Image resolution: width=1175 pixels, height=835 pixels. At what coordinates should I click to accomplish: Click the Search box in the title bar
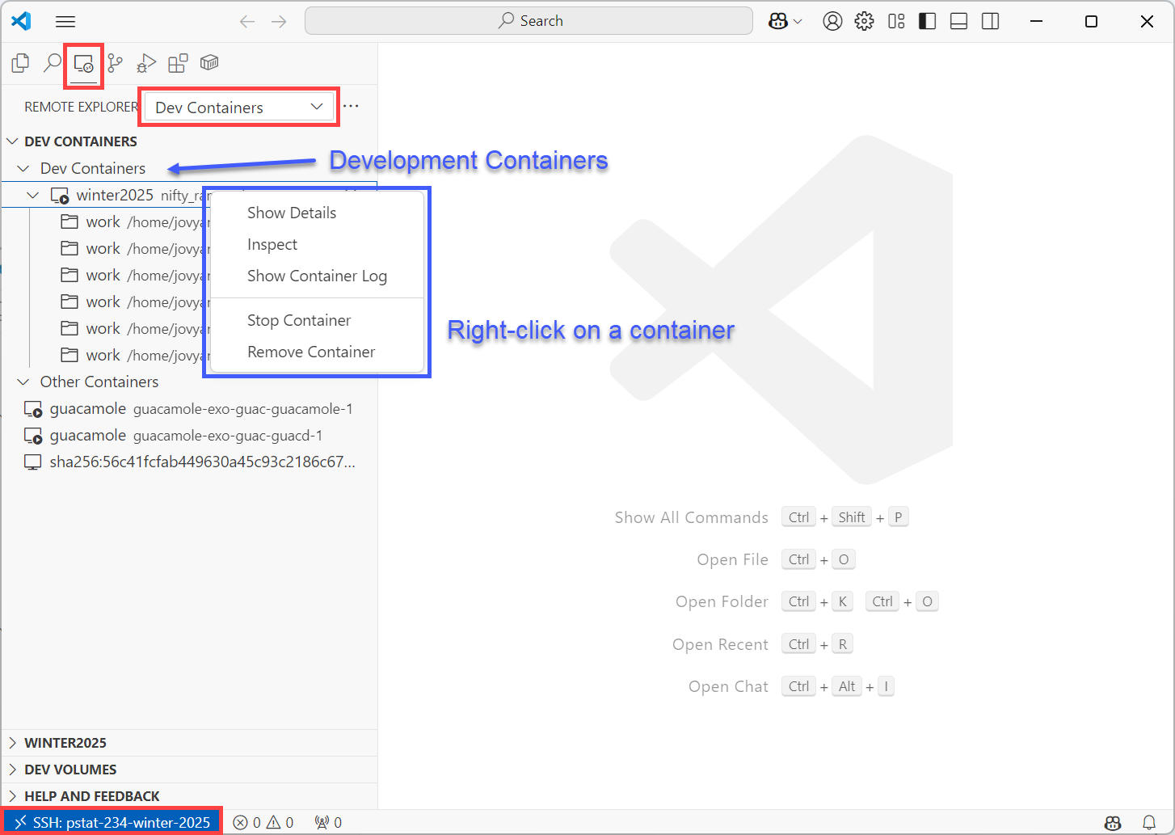click(529, 20)
